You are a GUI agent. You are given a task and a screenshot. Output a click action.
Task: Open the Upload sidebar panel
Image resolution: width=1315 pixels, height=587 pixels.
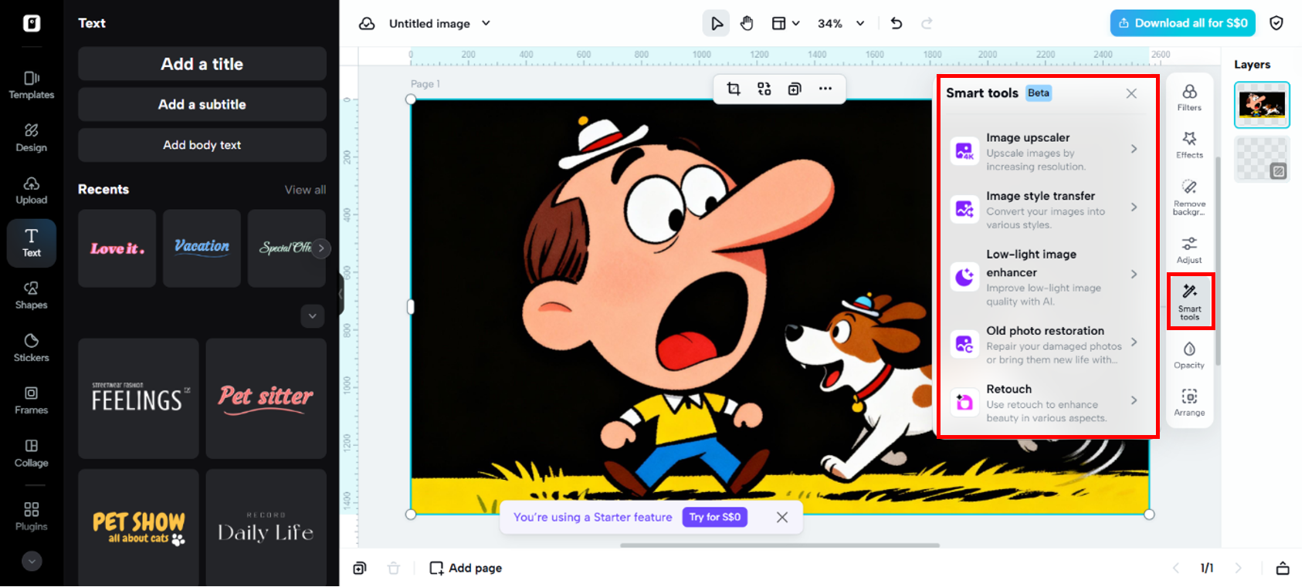(32, 190)
